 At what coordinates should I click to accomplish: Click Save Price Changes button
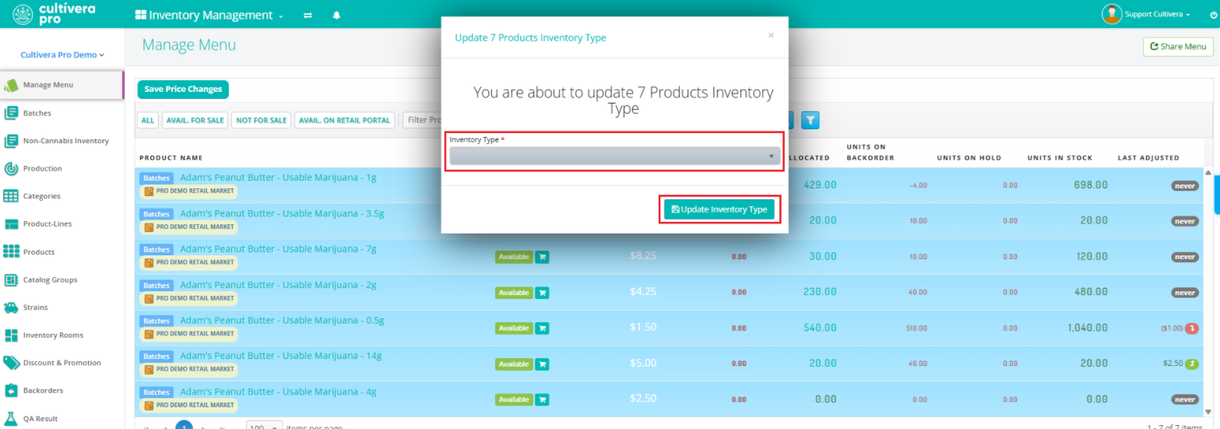[x=183, y=90]
